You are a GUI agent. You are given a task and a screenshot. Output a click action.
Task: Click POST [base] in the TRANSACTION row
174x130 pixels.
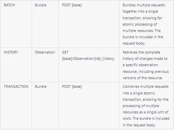(x=72, y=86)
